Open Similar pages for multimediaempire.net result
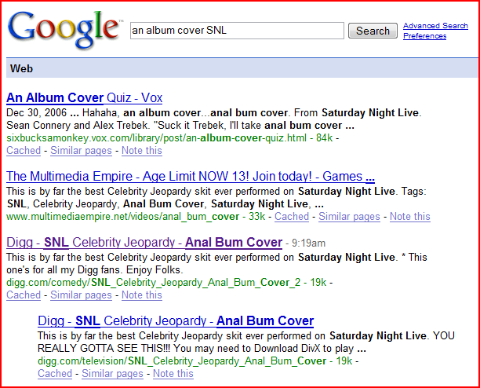The height and width of the screenshot is (388, 480). [x=349, y=216]
